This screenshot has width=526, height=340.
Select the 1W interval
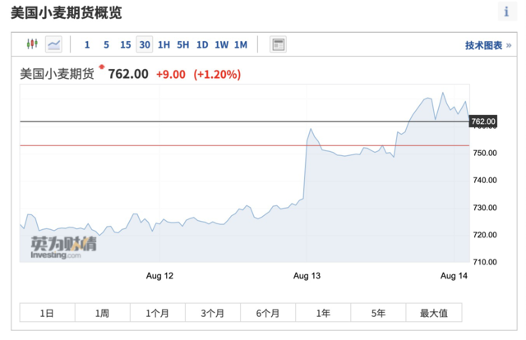point(221,44)
